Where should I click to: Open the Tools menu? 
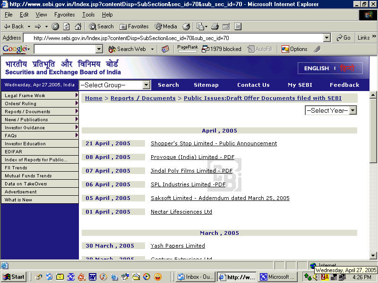pyautogui.click(x=88, y=15)
